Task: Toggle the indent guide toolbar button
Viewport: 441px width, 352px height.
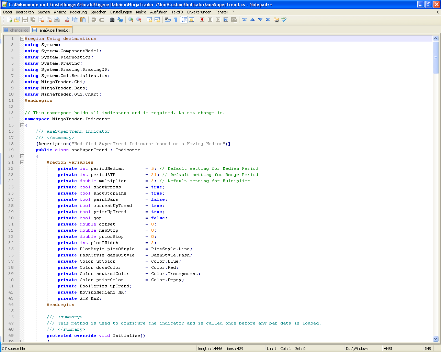Action: tap(184, 20)
